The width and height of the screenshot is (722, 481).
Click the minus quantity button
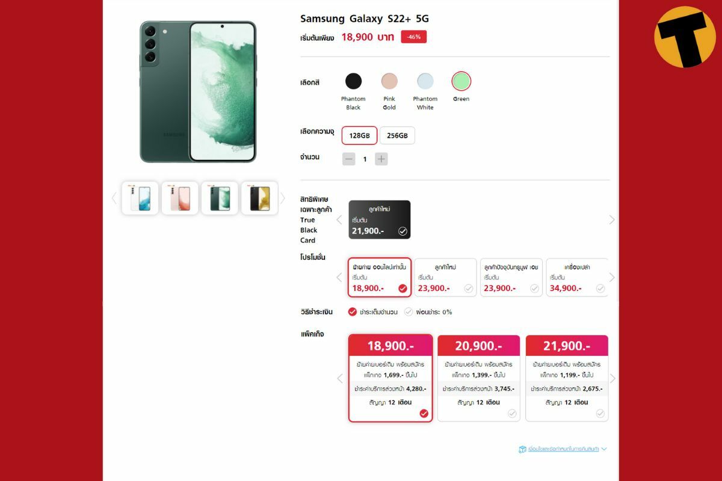[349, 159]
